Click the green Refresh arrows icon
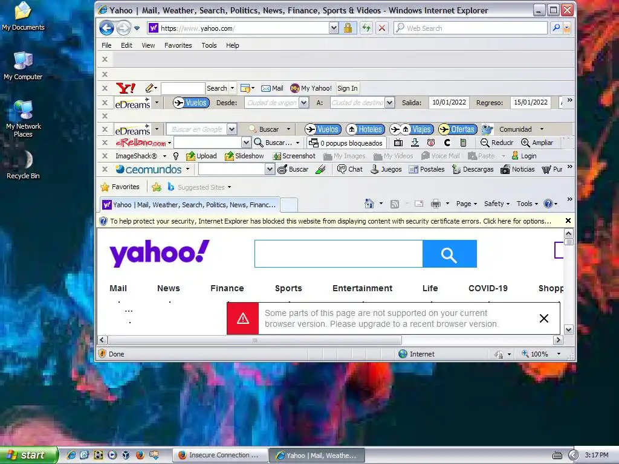Image resolution: width=619 pixels, height=464 pixels. click(x=366, y=28)
